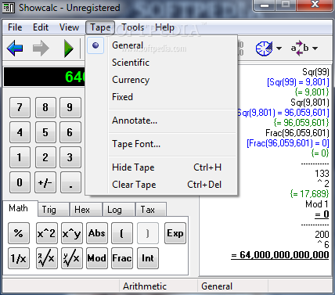The width and height of the screenshot is (335, 295).
Task: Choose Fixed tape format
Action: 161,97
